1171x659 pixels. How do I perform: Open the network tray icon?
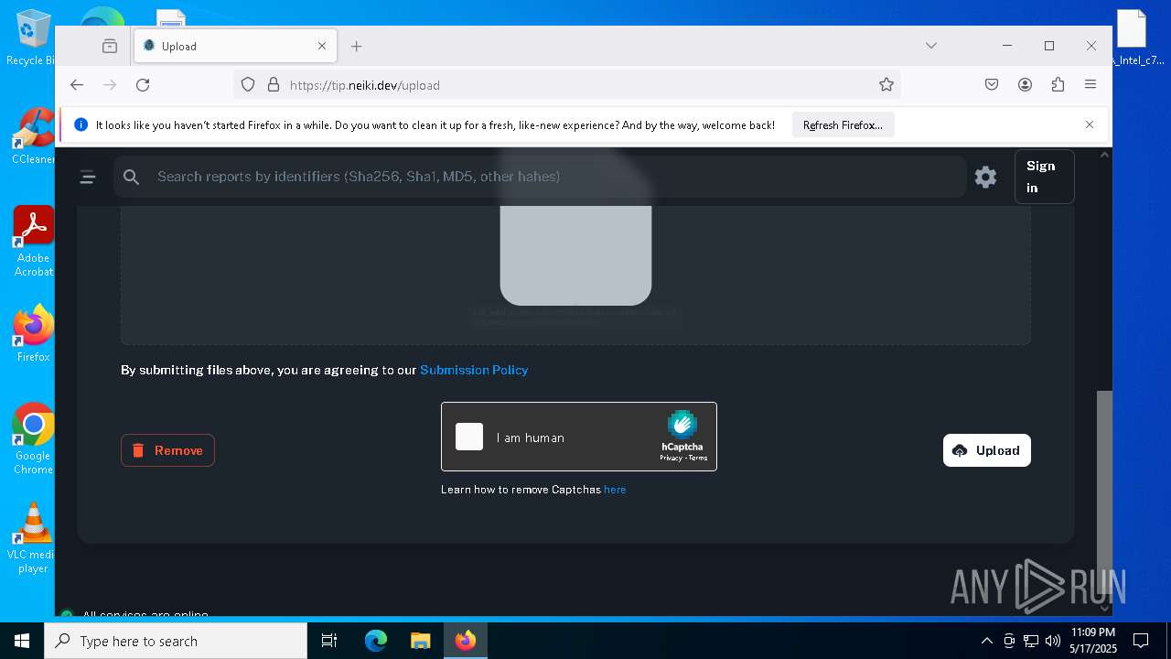1031,641
